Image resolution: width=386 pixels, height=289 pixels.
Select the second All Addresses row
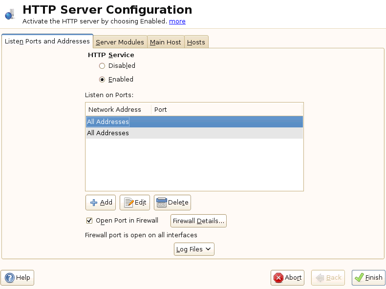click(x=108, y=133)
